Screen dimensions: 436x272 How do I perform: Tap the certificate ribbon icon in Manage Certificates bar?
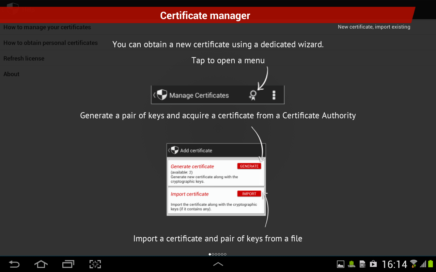point(252,95)
